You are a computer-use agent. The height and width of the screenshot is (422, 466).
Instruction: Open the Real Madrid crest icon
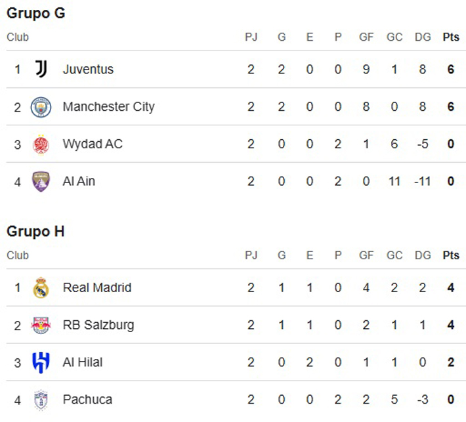tap(41, 287)
